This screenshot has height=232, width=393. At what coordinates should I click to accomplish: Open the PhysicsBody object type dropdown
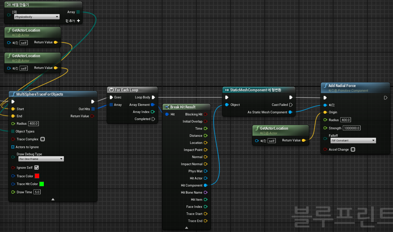click(x=37, y=17)
